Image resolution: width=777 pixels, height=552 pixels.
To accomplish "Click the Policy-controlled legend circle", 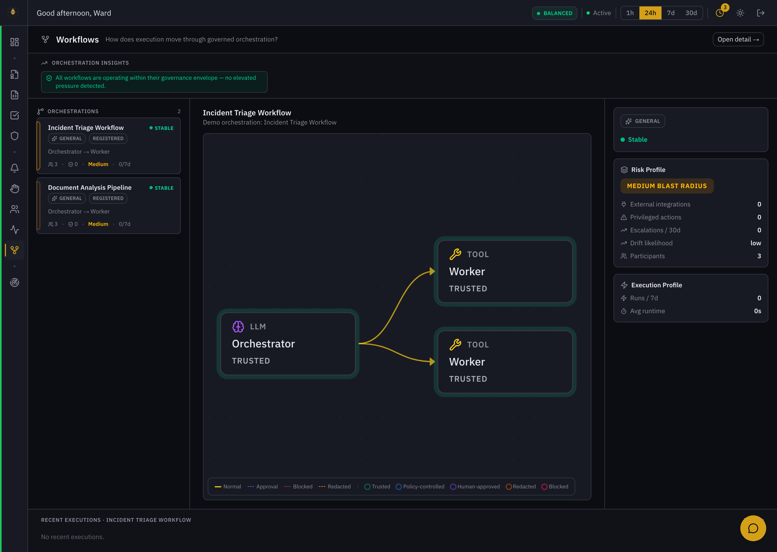I will (399, 487).
